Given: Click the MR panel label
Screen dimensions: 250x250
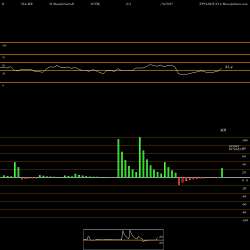Looking at the screenshot, I should pyautogui.click(x=223, y=130).
